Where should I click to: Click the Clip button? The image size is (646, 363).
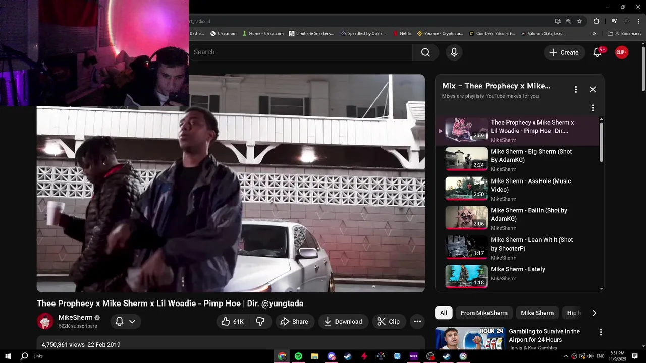click(x=389, y=321)
